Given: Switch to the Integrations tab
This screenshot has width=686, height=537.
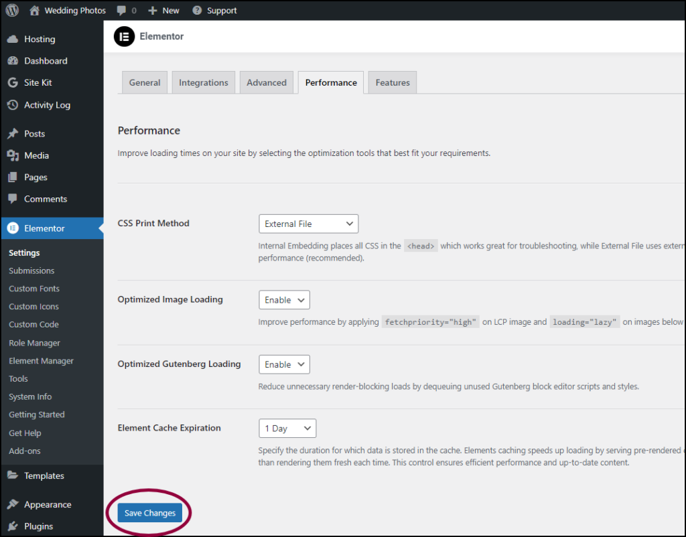Looking at the screenshot, I should pyautogui.click(x=203, y=82).
